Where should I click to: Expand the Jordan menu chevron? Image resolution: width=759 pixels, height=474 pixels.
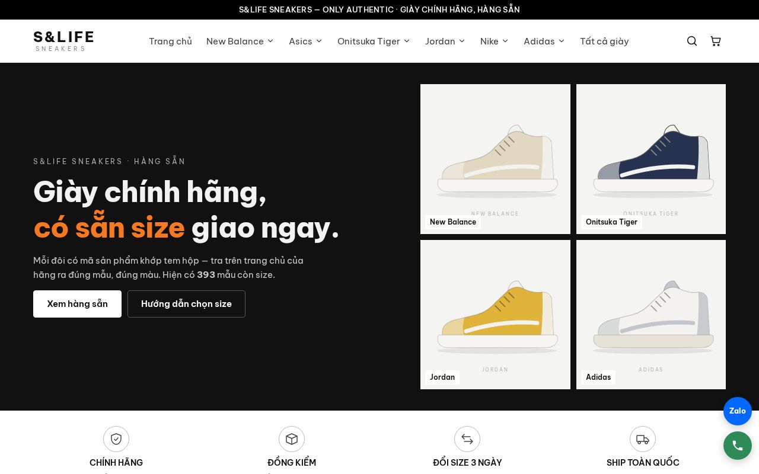[462, 41]
